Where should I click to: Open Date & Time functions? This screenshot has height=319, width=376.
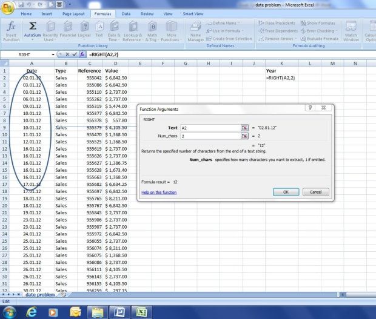pyautogui.click(x=114, y=31)
